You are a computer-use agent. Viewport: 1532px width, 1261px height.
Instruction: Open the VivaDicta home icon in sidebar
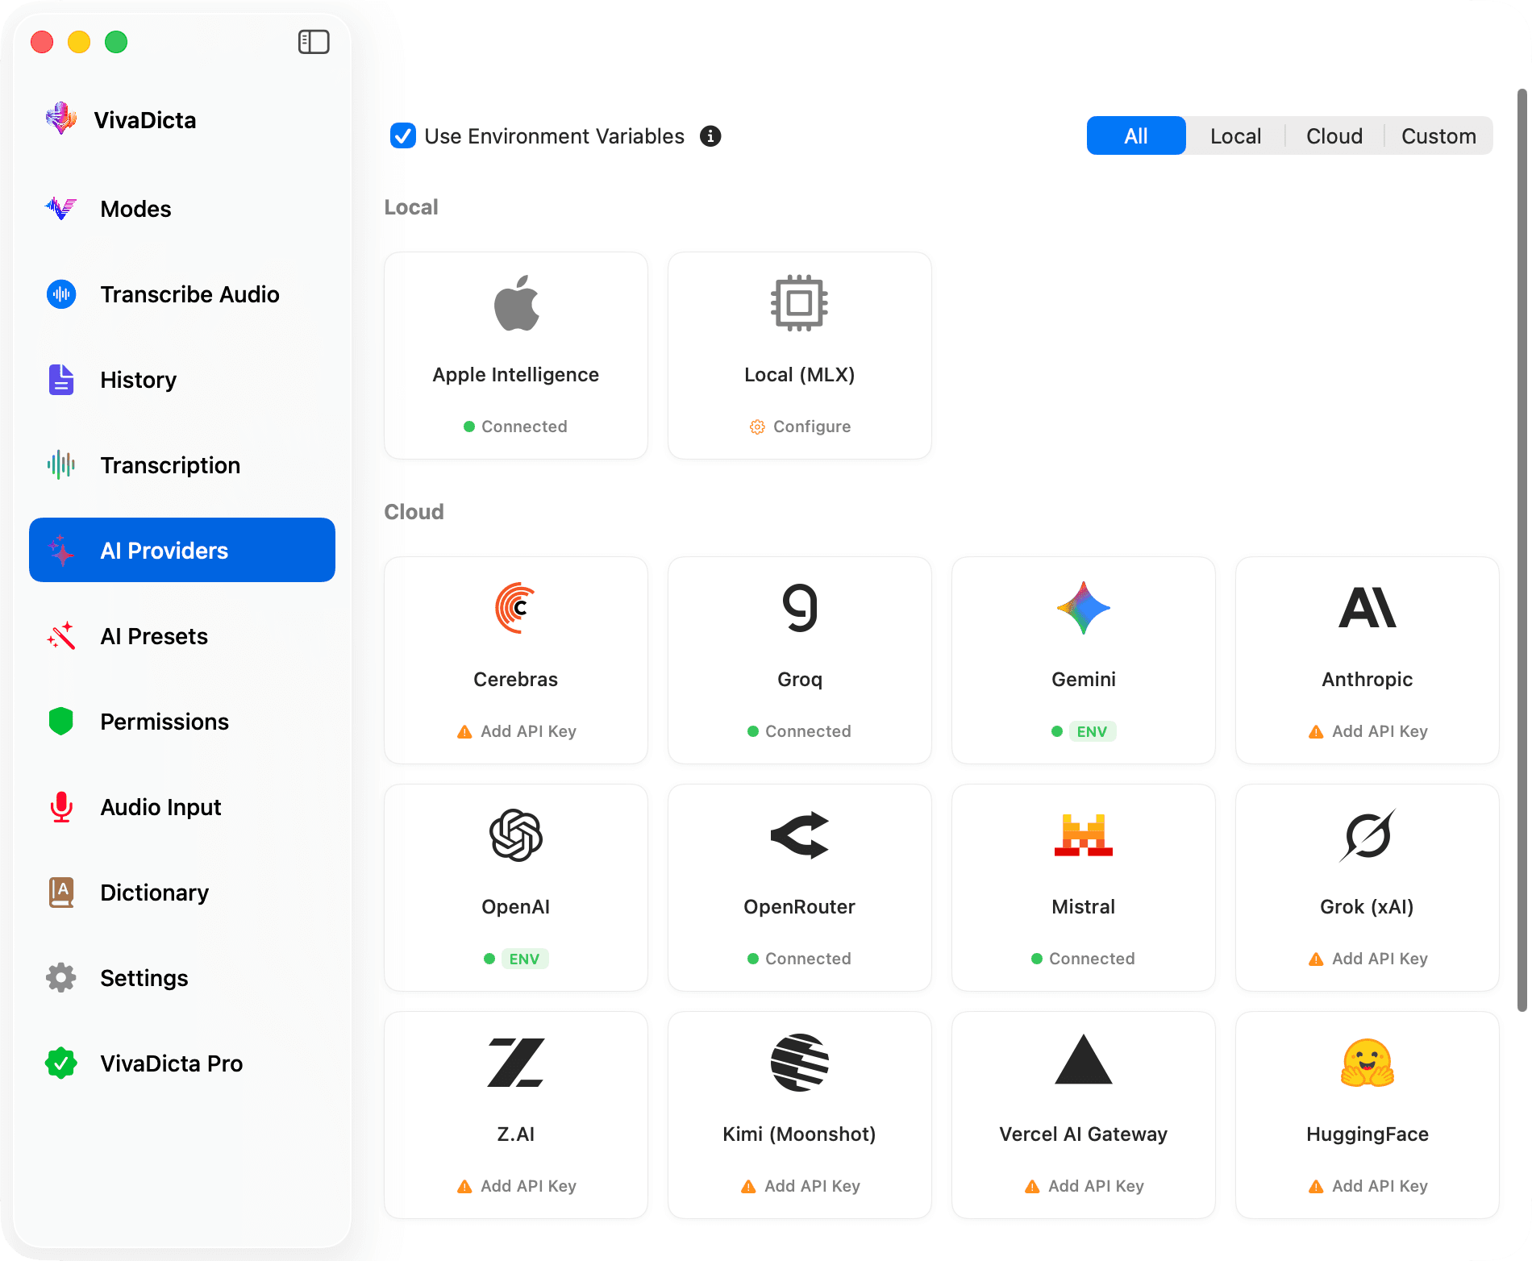click(x=60, y=119)
